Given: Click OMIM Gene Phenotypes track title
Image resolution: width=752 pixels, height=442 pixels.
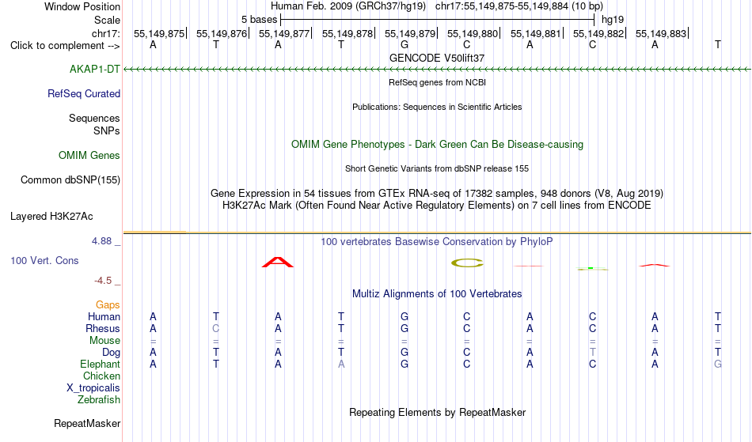Looking at the screenshot, I should [437, 144].
